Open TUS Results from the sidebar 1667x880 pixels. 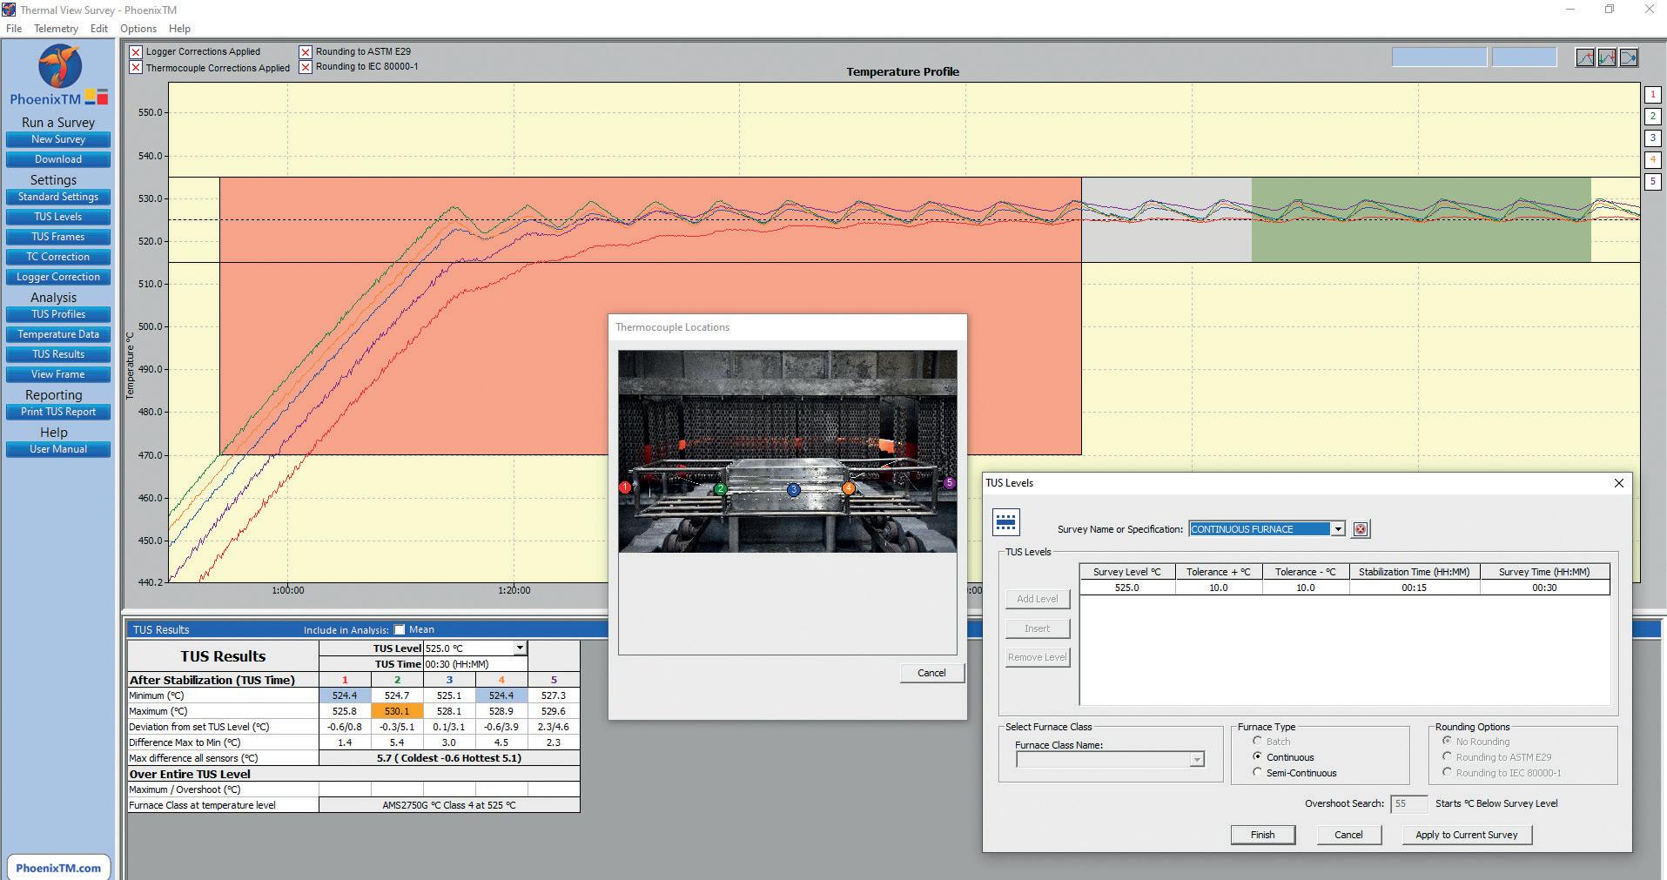coord(58,354)
